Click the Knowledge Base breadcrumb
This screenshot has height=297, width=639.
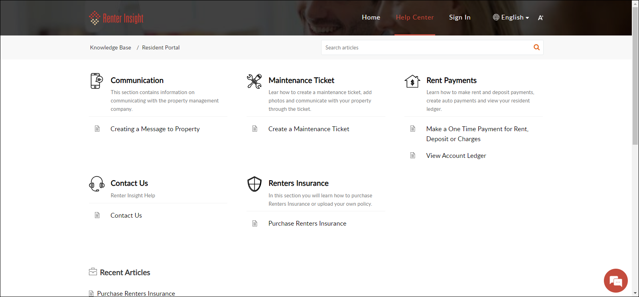(110, 47)
